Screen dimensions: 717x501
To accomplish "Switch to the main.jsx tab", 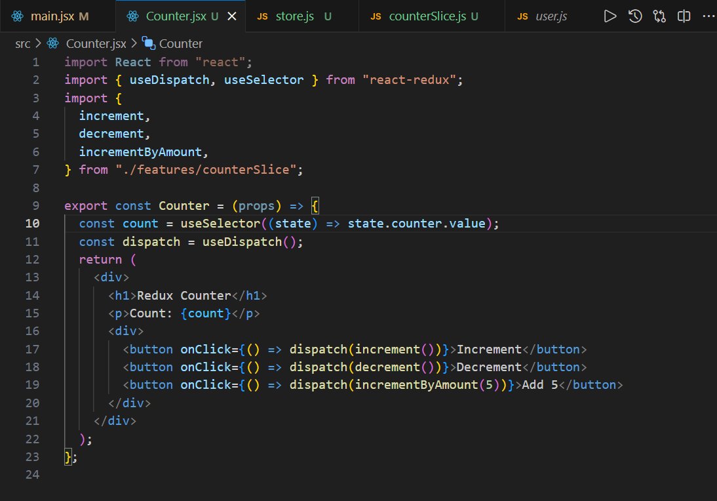I will (x=58, y=16).
